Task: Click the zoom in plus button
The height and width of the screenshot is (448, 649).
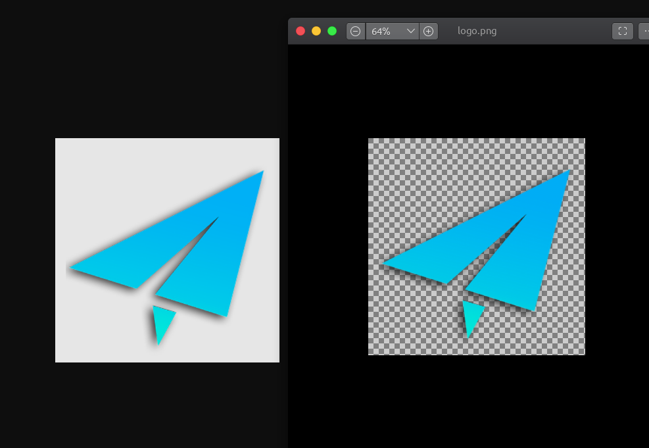Action: point(428,31)
